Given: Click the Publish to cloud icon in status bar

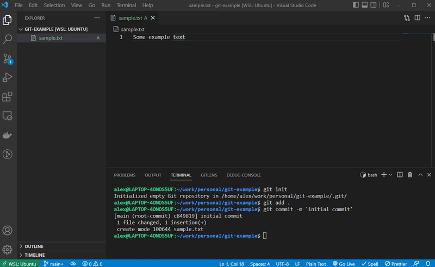Looking at the screenshot, I should coord(73,264).
